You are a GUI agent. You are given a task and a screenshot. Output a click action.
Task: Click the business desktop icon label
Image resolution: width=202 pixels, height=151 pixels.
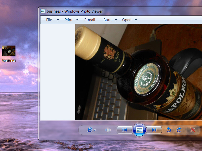click(9, 60)
